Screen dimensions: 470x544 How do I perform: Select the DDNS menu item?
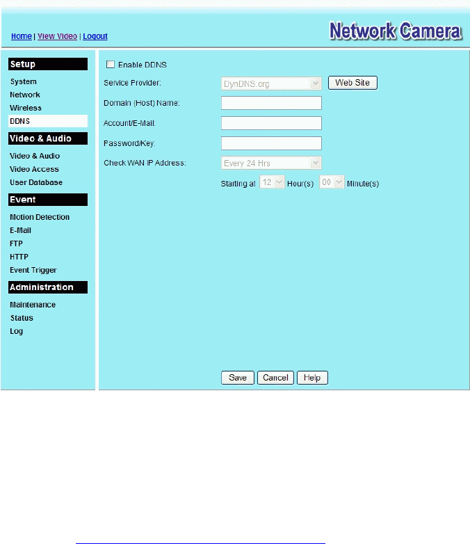point(48,121)
